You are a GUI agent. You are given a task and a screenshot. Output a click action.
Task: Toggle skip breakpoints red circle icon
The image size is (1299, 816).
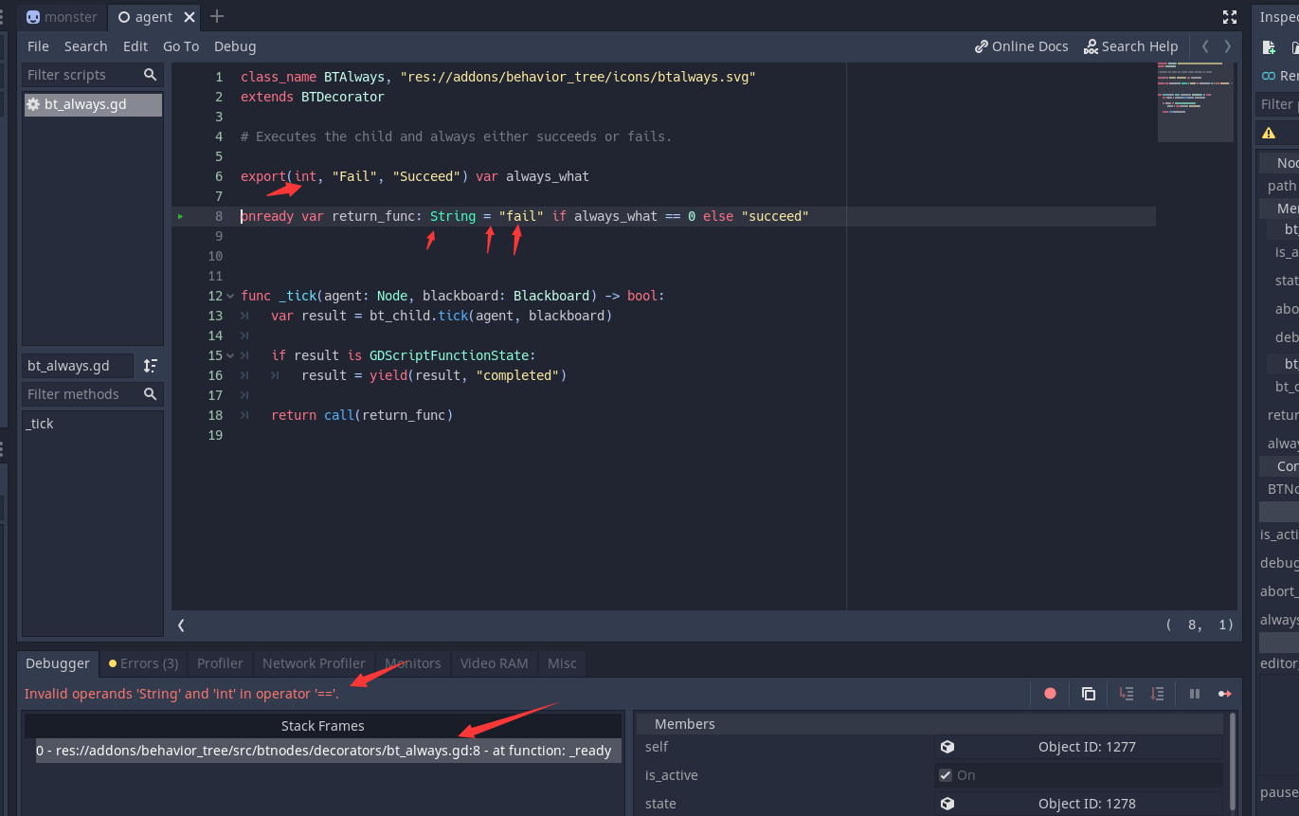(x=1050, y=694)
